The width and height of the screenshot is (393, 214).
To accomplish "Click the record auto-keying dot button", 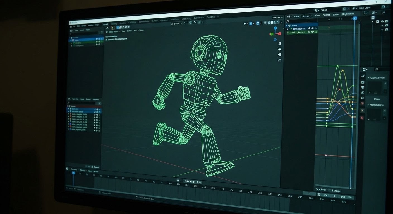I will (x=178, y=180).
